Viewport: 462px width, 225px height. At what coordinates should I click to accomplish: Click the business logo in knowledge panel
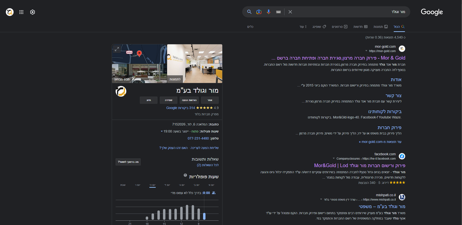click(121, 91)
